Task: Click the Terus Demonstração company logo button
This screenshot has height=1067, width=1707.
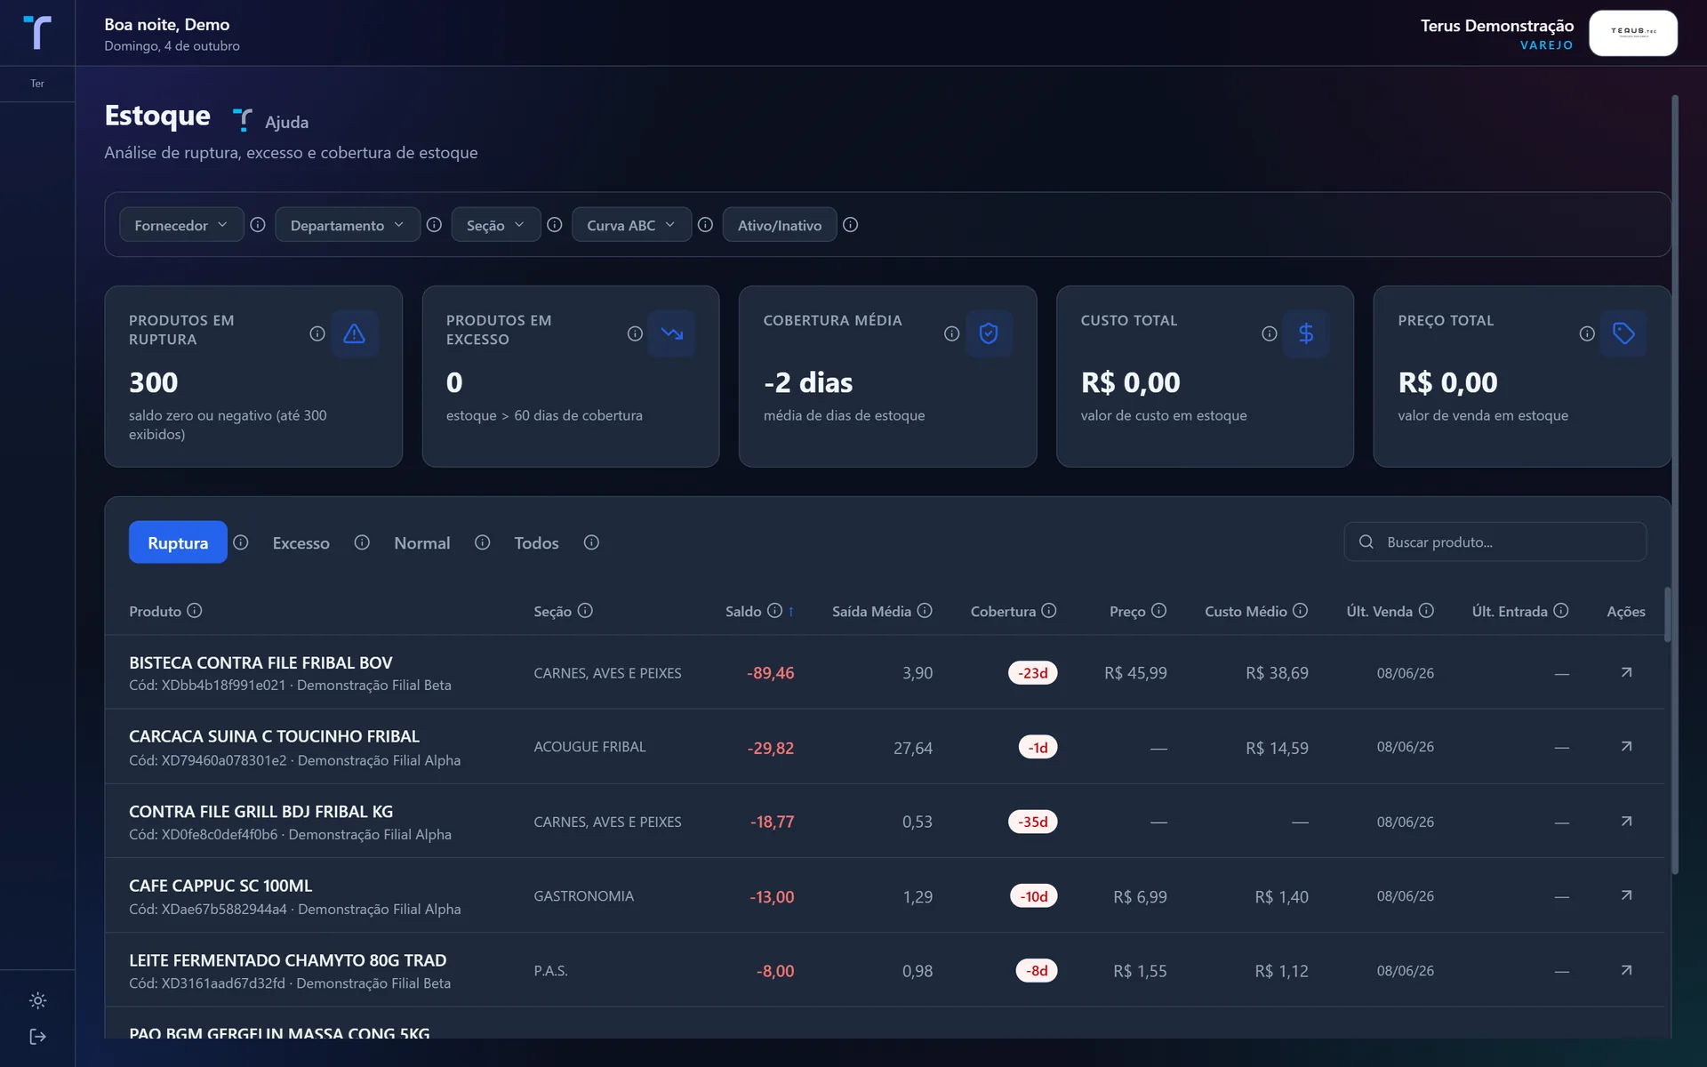Action: click(x=1633, y=33)
